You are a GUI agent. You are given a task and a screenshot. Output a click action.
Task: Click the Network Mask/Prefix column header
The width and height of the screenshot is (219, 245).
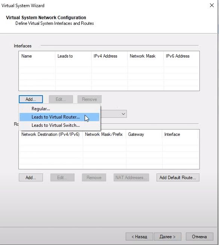[x=104, y=134]
